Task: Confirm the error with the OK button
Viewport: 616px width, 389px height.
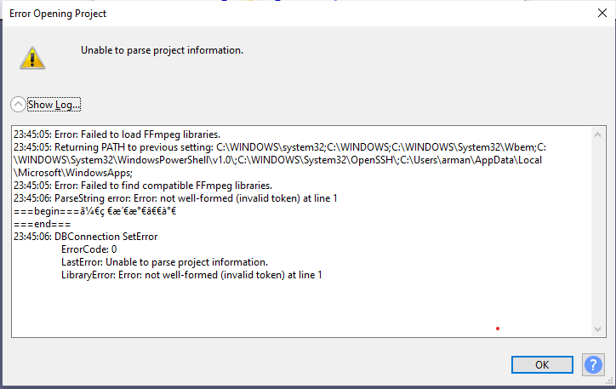Action: pos(542,364)
